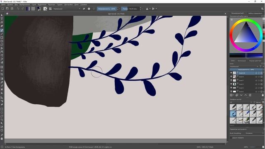265x149 pixels.
Task: Open the Filters menu in menu bar
Action: click(51, 5)
